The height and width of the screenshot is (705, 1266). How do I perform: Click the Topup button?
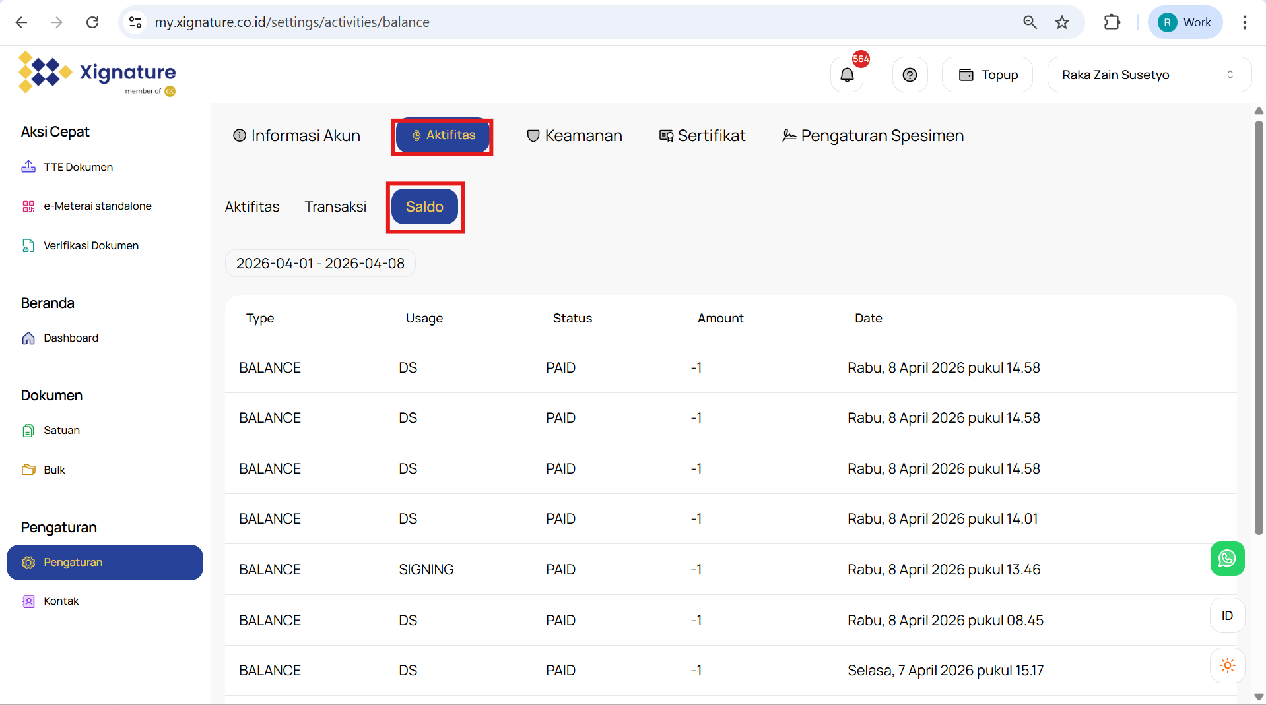(987, 75)
